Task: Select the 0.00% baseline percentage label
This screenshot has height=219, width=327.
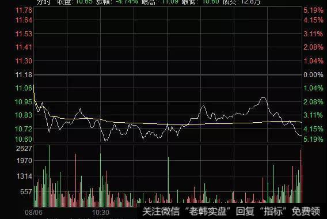Action: pyautogui.click(x=313, y=75)
